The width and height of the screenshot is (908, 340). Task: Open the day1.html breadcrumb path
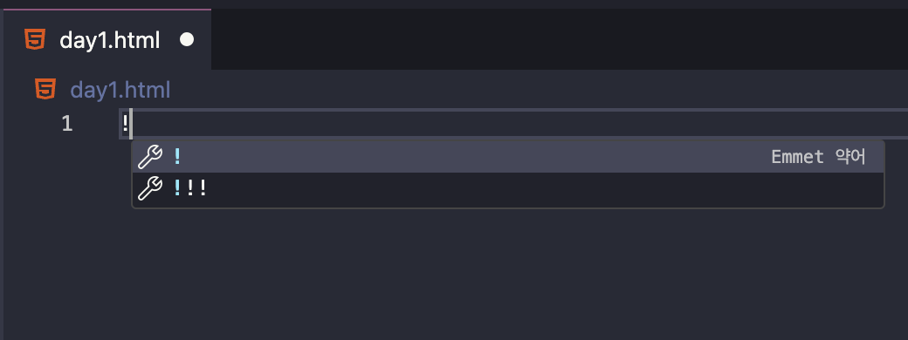point(120,90)
